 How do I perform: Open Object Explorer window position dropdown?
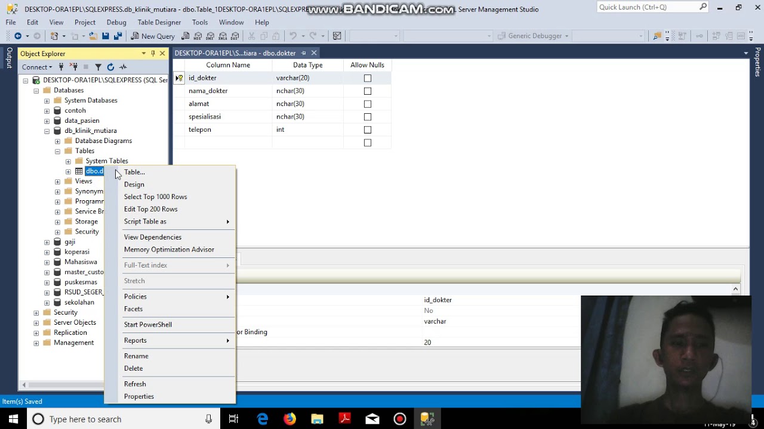point(144,54)
